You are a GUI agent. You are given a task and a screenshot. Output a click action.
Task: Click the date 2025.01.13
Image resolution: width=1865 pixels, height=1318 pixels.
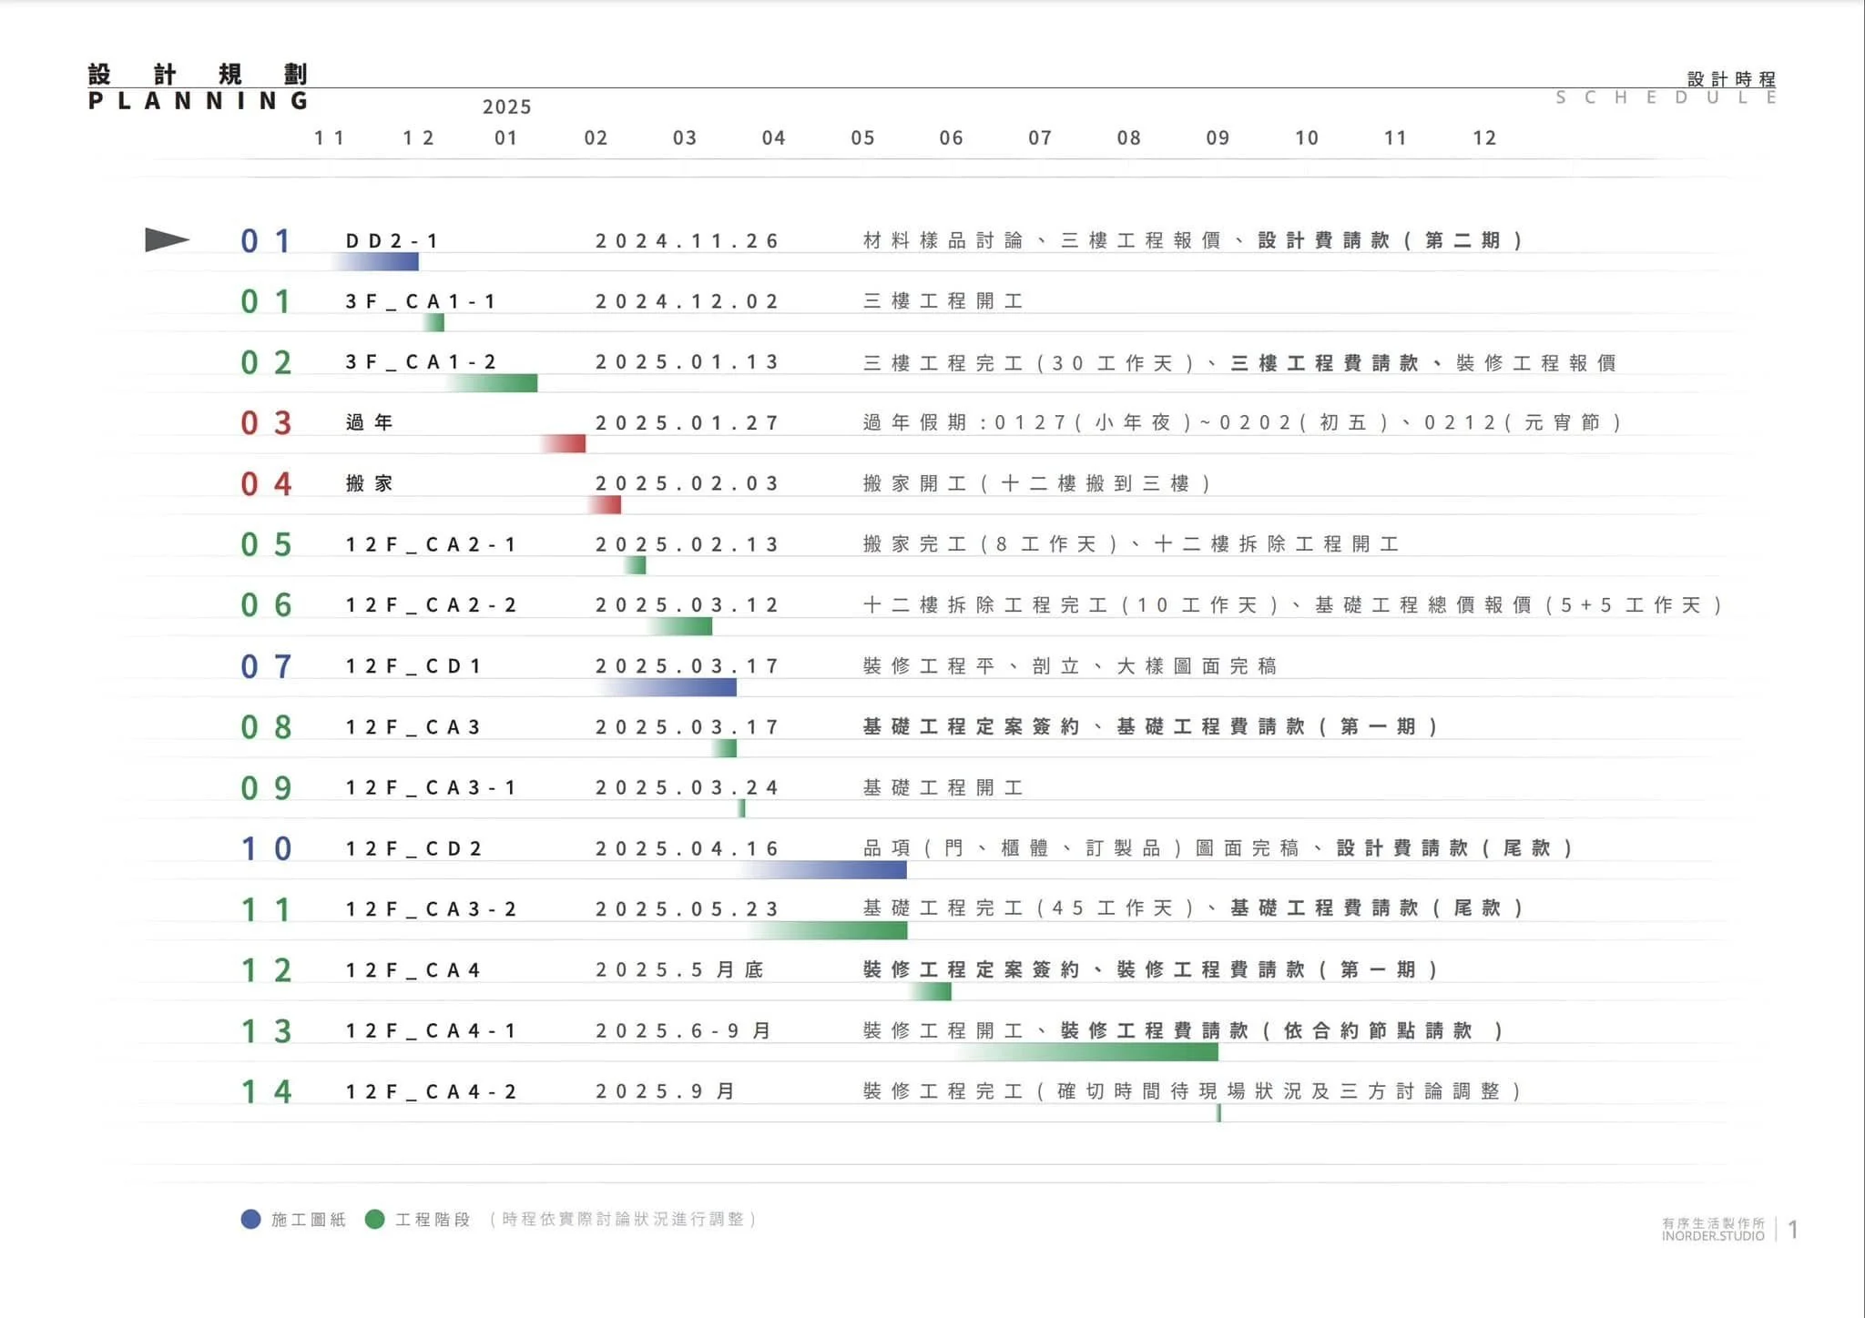688,362
